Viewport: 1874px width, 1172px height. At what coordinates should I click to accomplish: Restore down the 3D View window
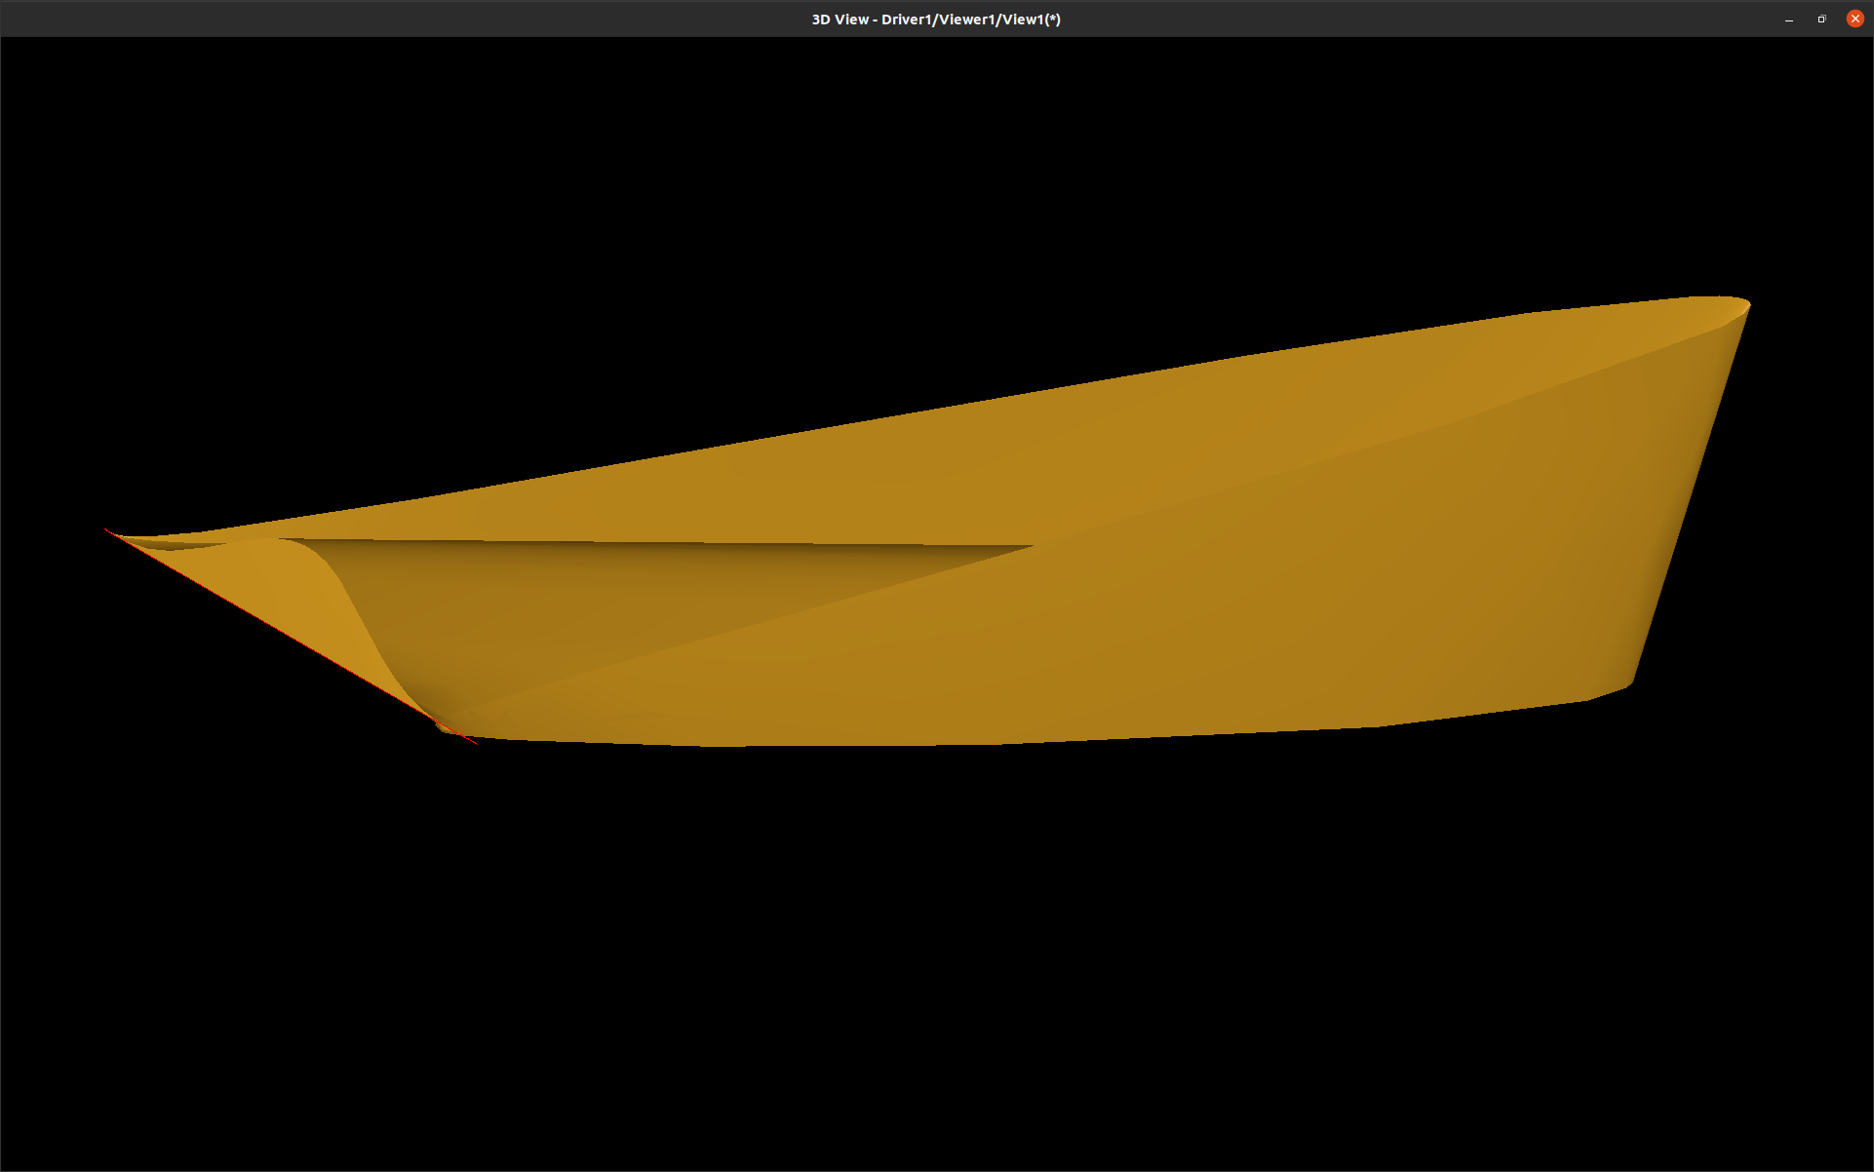pyautogui.click(x=1821, y=19)
